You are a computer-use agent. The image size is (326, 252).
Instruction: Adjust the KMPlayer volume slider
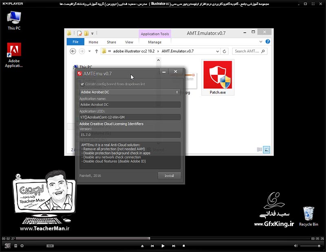coord(310,246)
